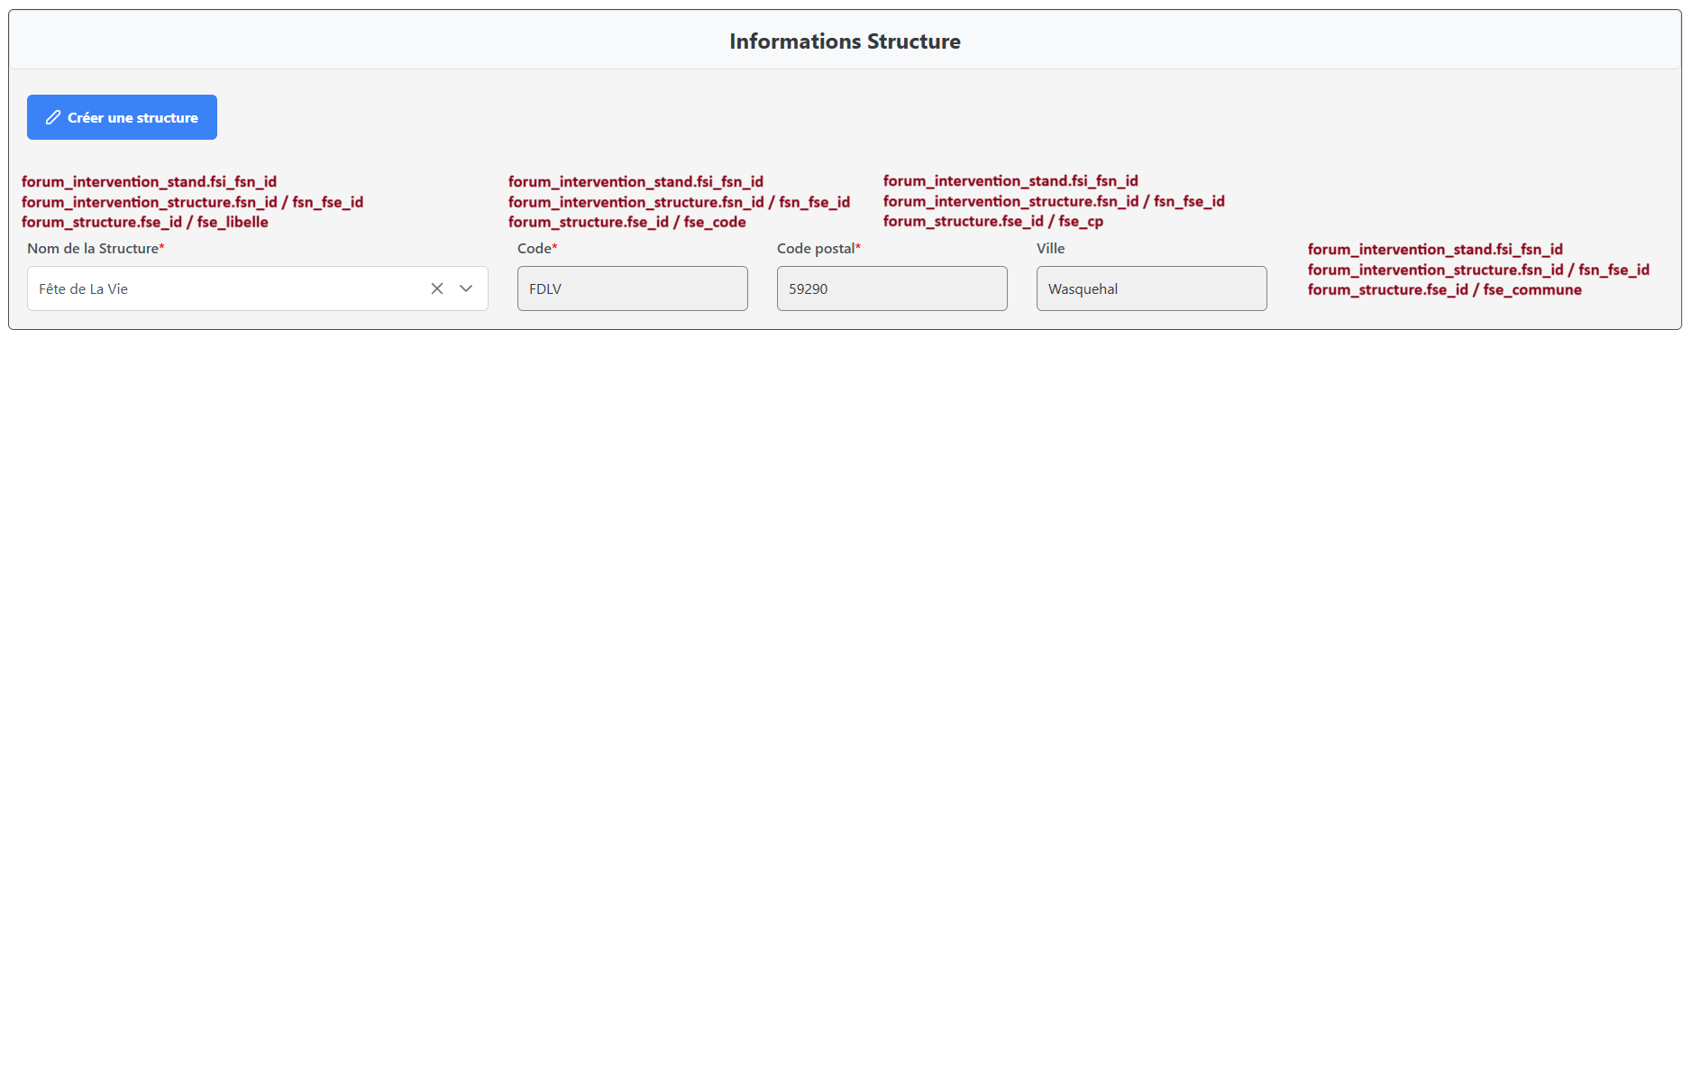Click the Informations Structure heading
1691x1080 pixels.
click(x=845, y=41)
